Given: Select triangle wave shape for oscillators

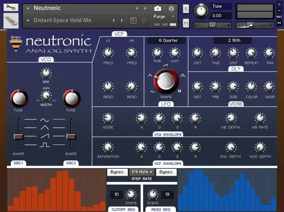Looking at the screenshot, I should [44, 128].
